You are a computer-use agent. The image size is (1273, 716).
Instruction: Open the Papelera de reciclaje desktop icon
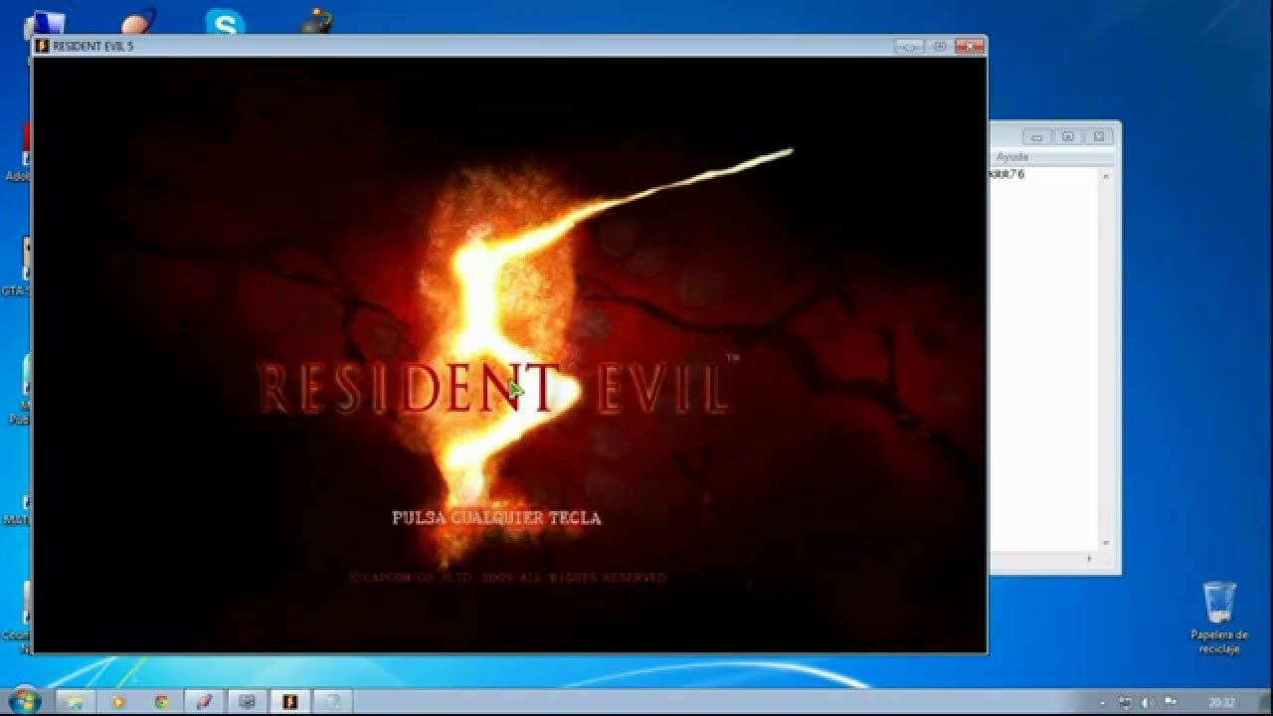[1218, 617]
